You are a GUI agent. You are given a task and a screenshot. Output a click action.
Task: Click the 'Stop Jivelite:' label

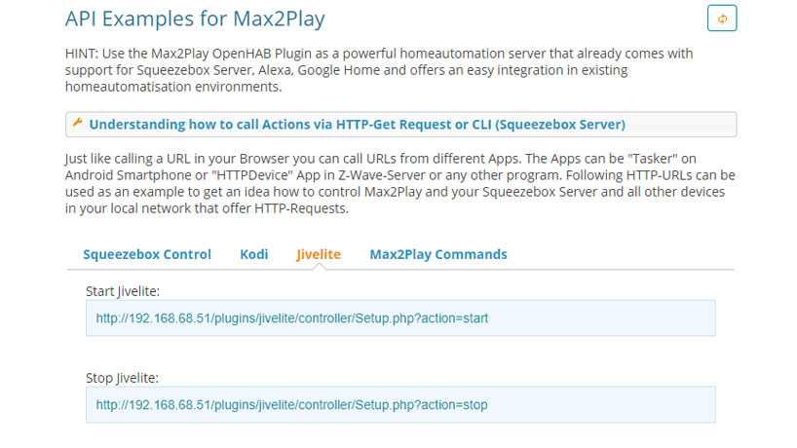tap(122, 378)
